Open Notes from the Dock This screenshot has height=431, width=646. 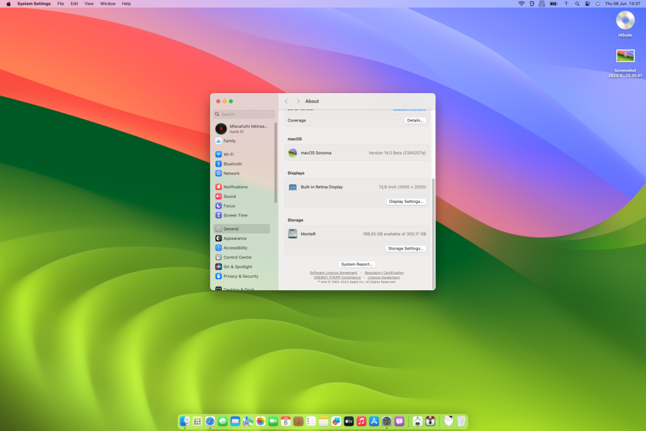click(x=324, y=421)
